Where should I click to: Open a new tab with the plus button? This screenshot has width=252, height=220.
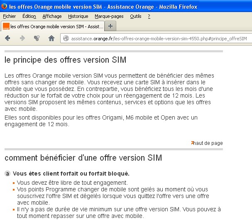(110, 26)
